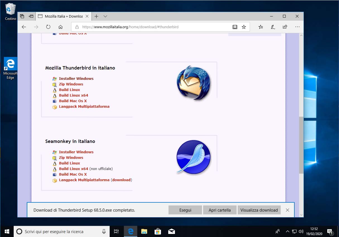This screenshot has height=237, width=339.
Task: Download Thunderbird Installer Windows
Action: click(x=76, y=78)
